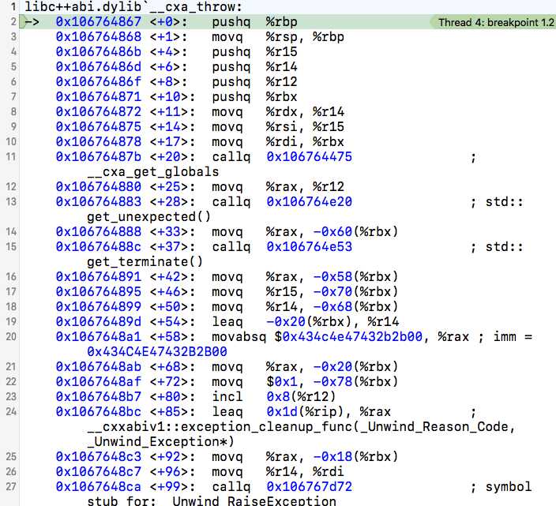
Task: Click call target 0x106767d72 on line 27
Action: [310, 486]
